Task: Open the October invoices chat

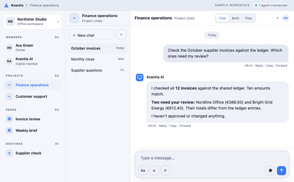Action: [98, 48]
